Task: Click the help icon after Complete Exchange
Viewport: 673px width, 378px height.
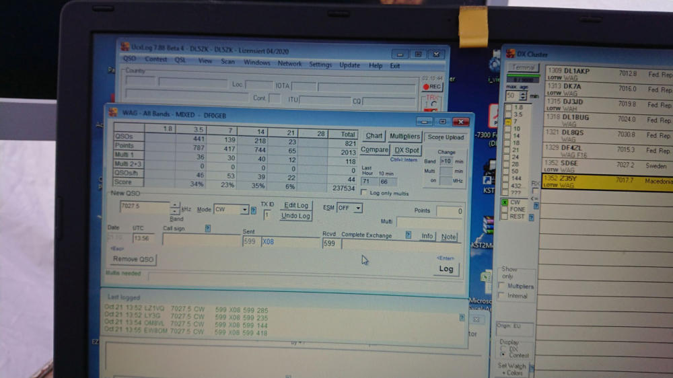Action: (409, 235)
